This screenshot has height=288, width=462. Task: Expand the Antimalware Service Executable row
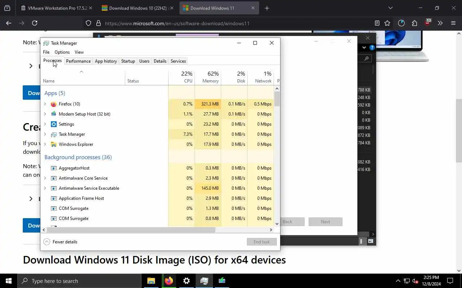[x=45, y=188]
